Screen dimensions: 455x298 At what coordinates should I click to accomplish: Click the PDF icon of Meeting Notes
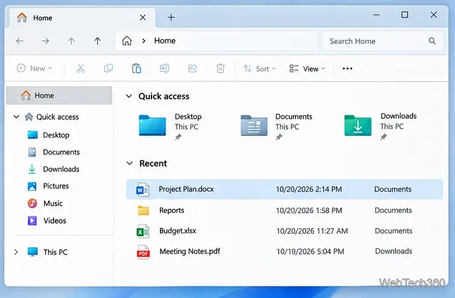(x=143, y=252)
